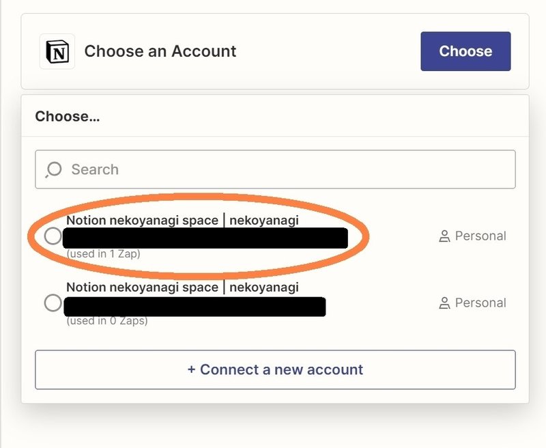Pick the second Notion nekoyanagi space account name
Viewport: 546px width, 448px height.
182,287
